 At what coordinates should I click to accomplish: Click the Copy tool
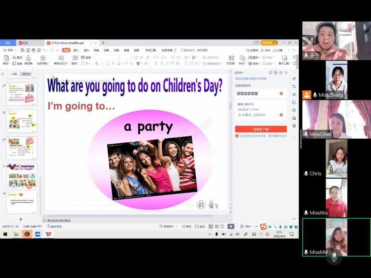(x=17, y=63)
